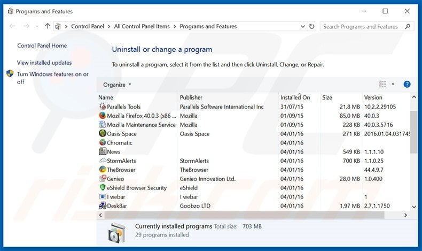Click the forward navigation arrow
The width and height of the screenshot is (422, 251).
(26, 26)
